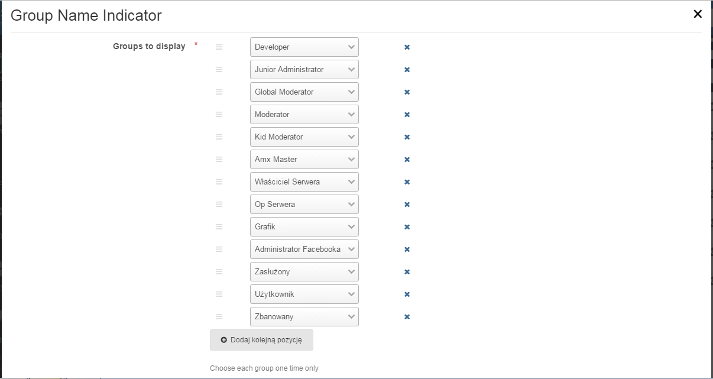
Task: Open the Developer group dropdown
Action: click(304, 47)
